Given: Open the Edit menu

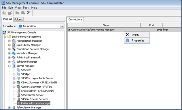Looking at the screenshot, I should (x=11, y=8).
